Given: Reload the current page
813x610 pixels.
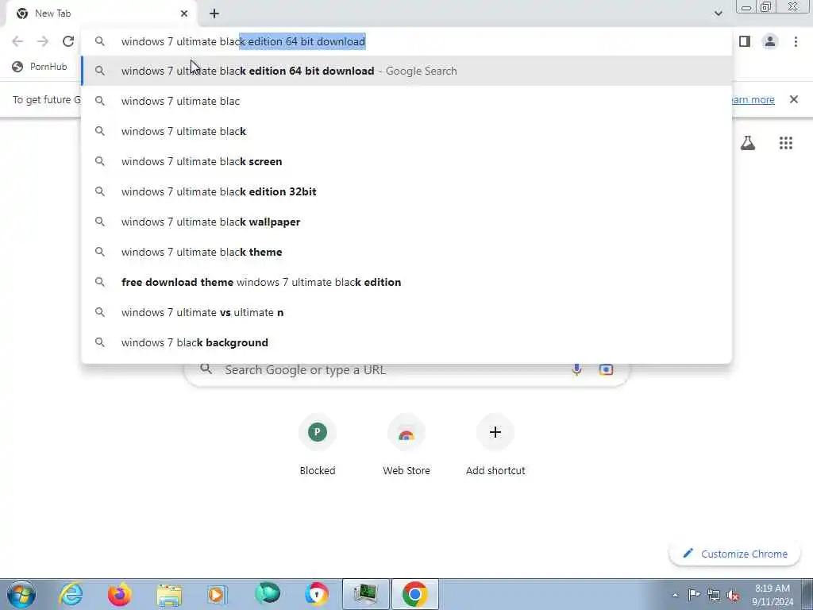Looking at the screenshot, I should [68, 41].
